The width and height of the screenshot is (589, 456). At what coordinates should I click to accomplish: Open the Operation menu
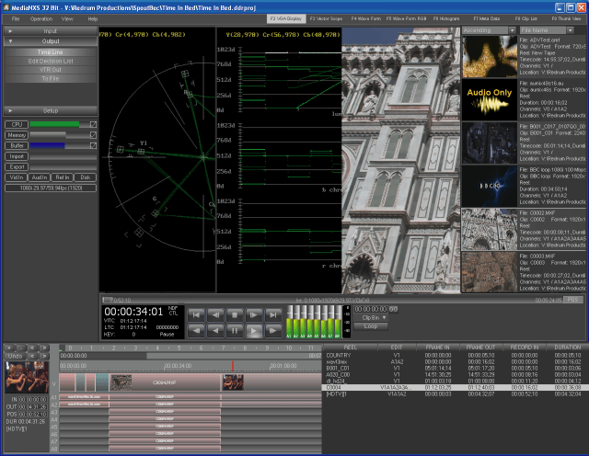click(40, 18)
